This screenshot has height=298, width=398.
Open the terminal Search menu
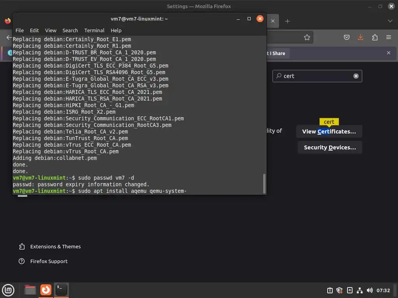pyautogui.click(x=70, y=30)
